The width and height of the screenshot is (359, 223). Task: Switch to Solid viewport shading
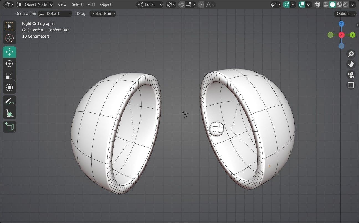click(x=333, y=4)
